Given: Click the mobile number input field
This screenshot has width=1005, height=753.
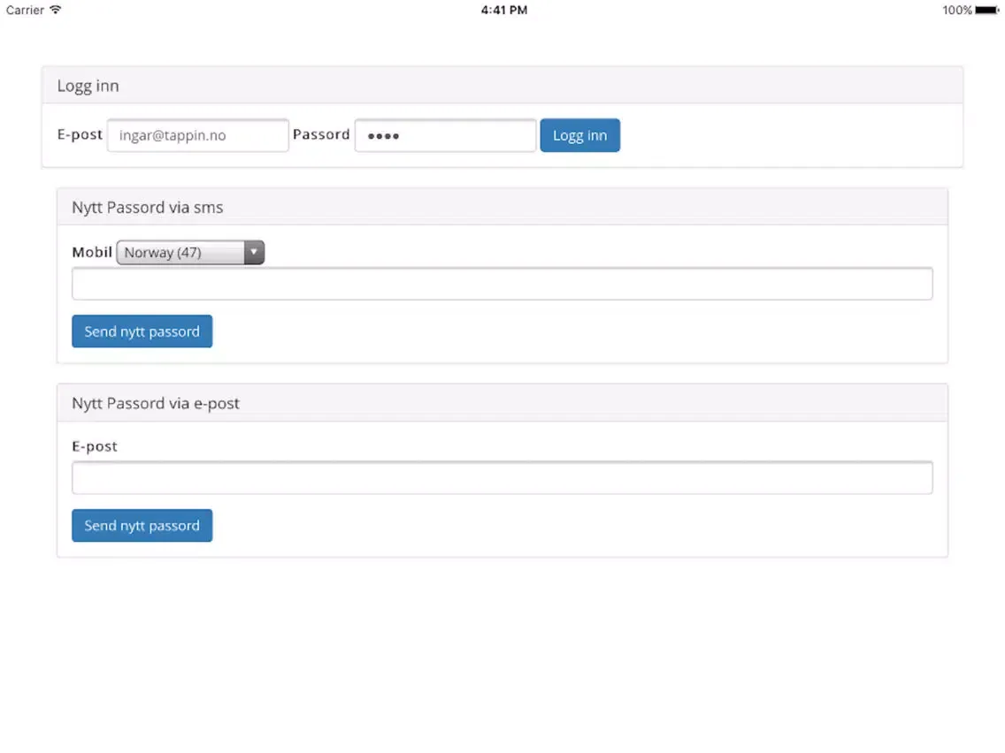Looking at the screenshot, I should 502,284.
